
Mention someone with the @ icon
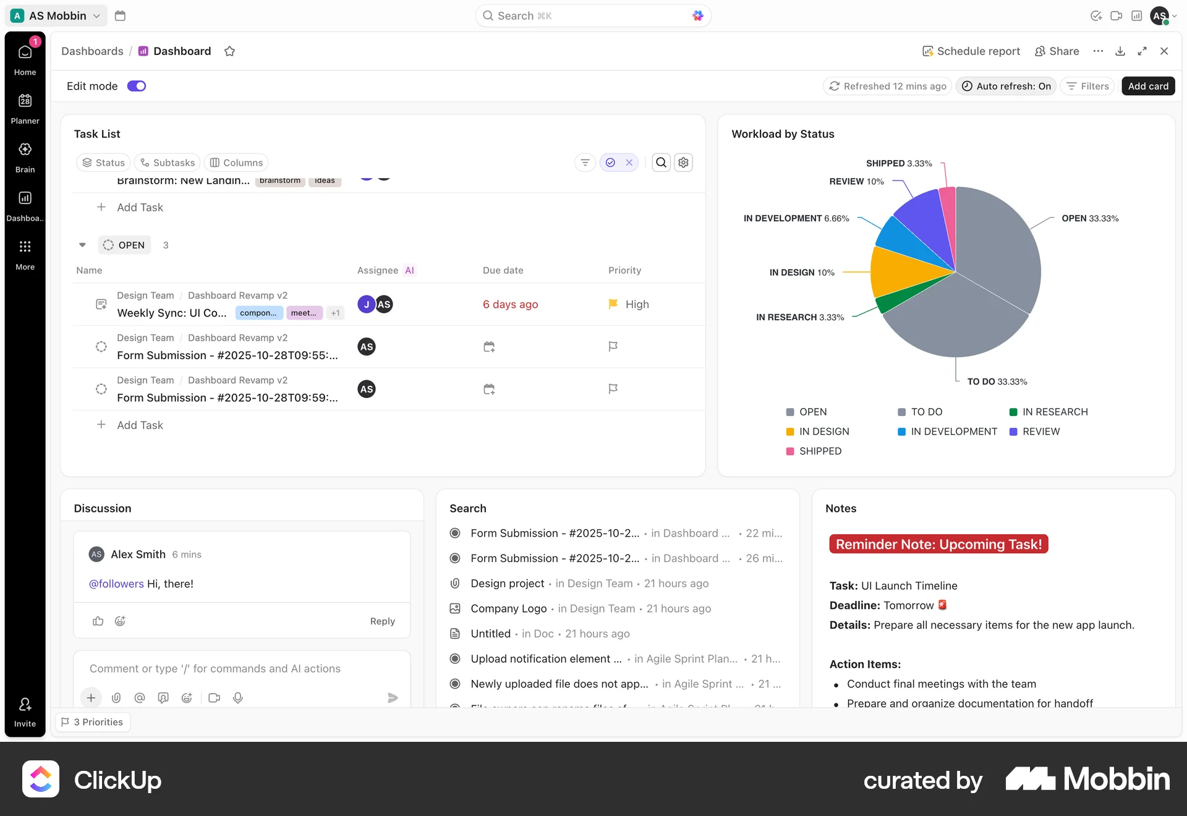[x=139, y=698]
